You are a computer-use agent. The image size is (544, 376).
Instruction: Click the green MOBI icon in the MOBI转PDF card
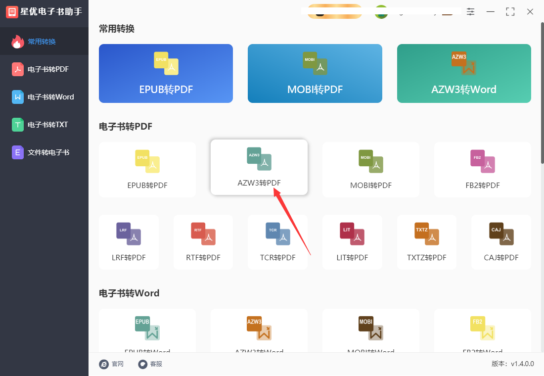371,161
